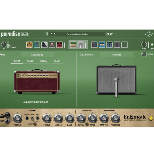154x154 pixels.
Task: Select the teal multi-knob pedal slot
Action: pyautogui.click(x=37, y=45)
